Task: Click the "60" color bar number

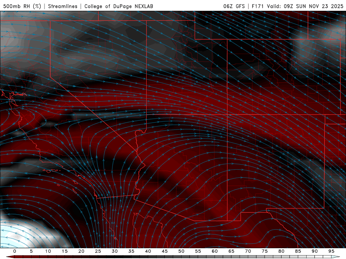Action: coord(215,251)
